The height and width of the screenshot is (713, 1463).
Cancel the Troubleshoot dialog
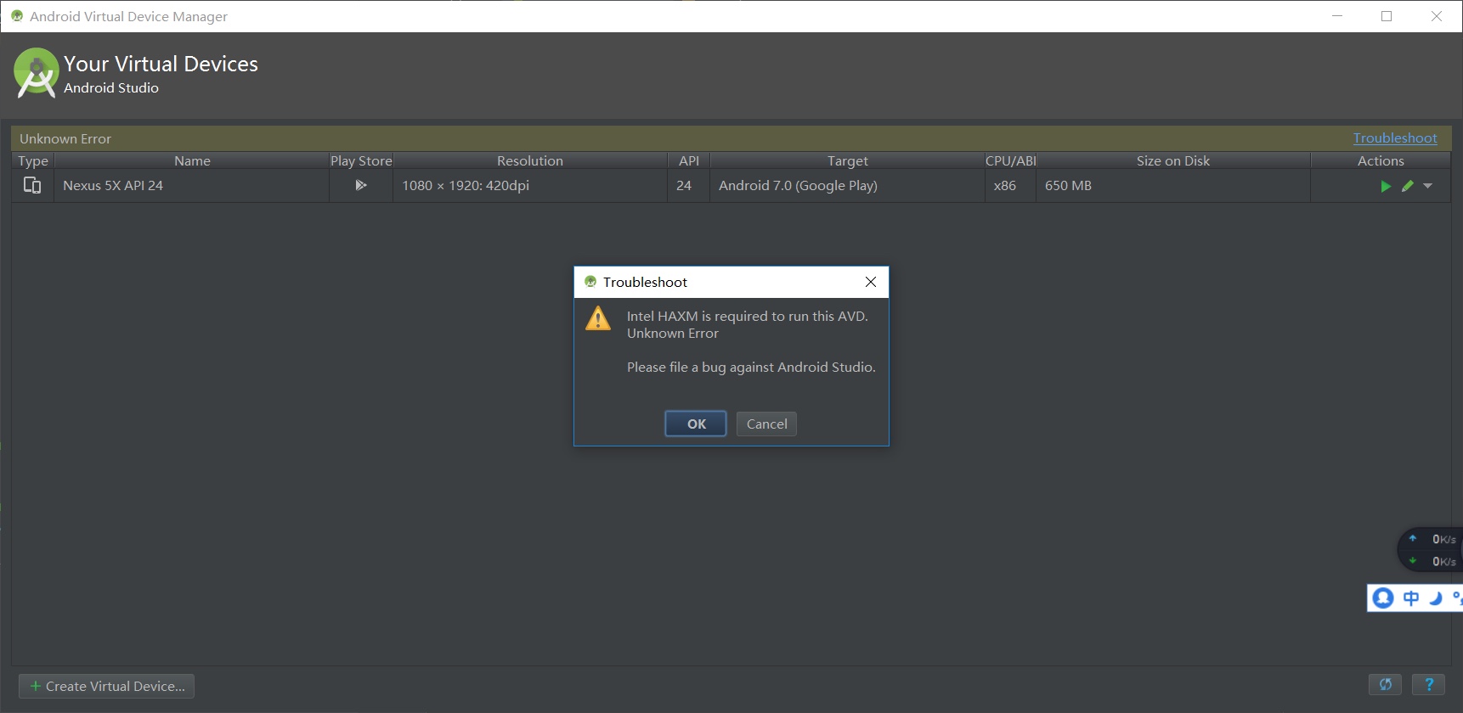(766, 424)
